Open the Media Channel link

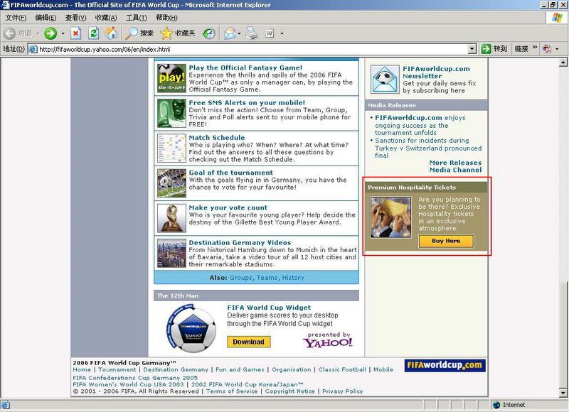coord(455,170)
